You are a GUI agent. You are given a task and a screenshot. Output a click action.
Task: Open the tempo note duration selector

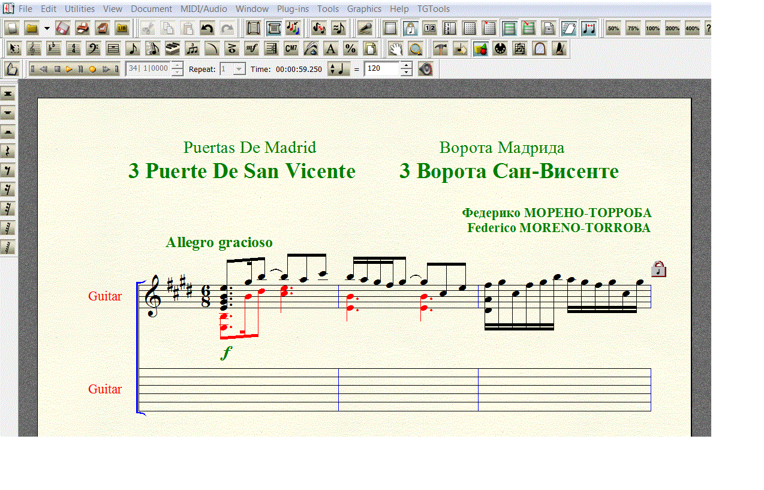click(338, 69)
